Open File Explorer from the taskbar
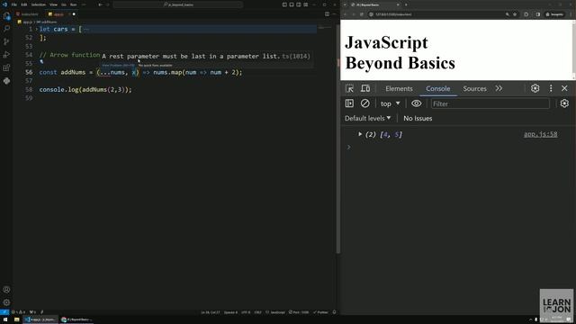576x324 pixels. 16,319
